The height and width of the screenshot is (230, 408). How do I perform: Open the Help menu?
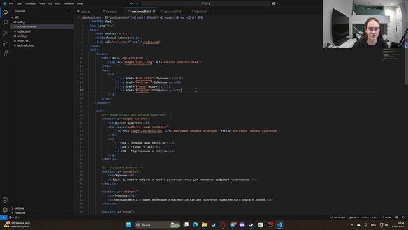(x=80, y=4)
